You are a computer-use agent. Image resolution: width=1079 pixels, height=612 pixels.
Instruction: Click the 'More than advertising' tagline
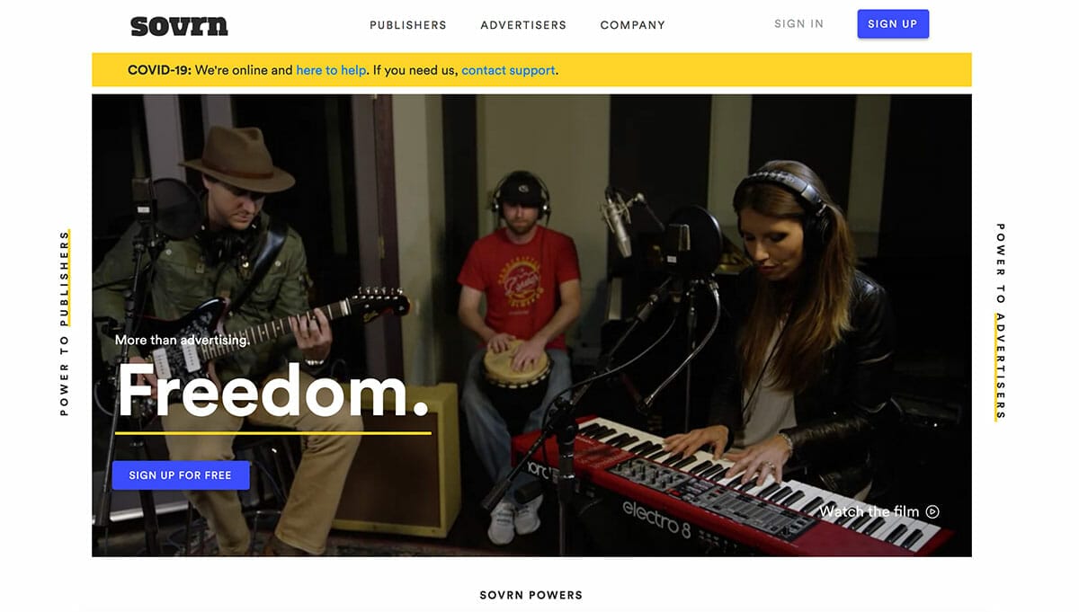pos(183,341)
